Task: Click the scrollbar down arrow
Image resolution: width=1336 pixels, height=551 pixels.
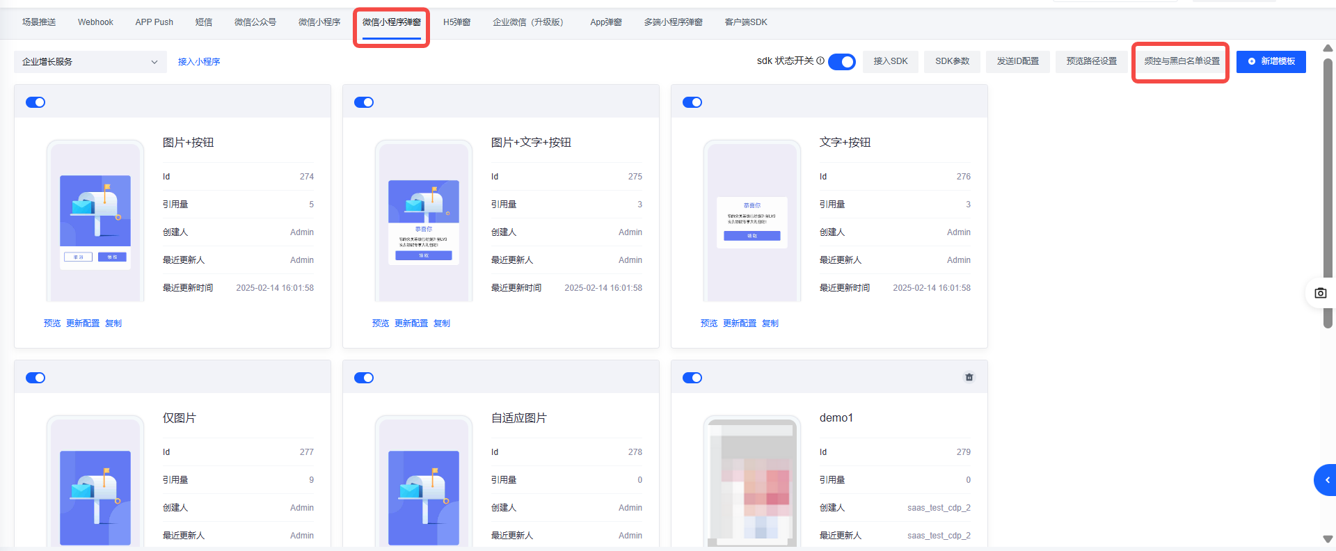Action: [1328, 539]
